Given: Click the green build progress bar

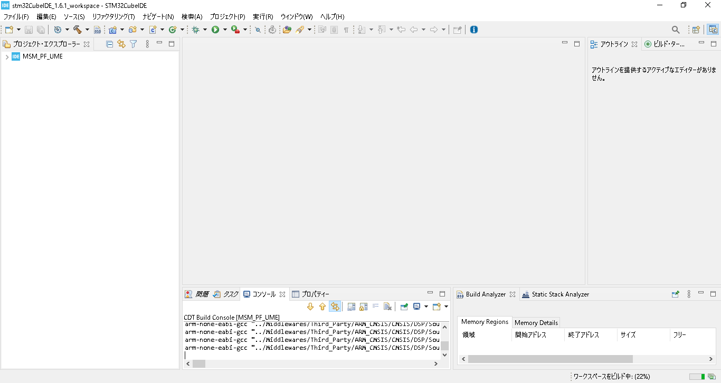Looking at the screenshot, I should pyautogui.click(x=697, y=377).
